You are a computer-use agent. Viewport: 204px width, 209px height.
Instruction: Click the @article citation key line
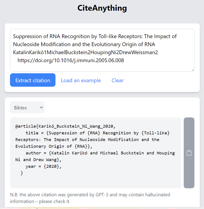(x=65, y=126)
